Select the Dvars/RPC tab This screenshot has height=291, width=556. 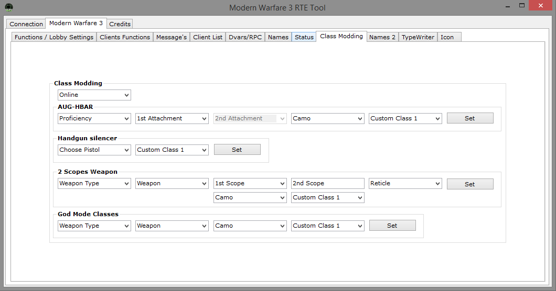click(x=245, y=37)
